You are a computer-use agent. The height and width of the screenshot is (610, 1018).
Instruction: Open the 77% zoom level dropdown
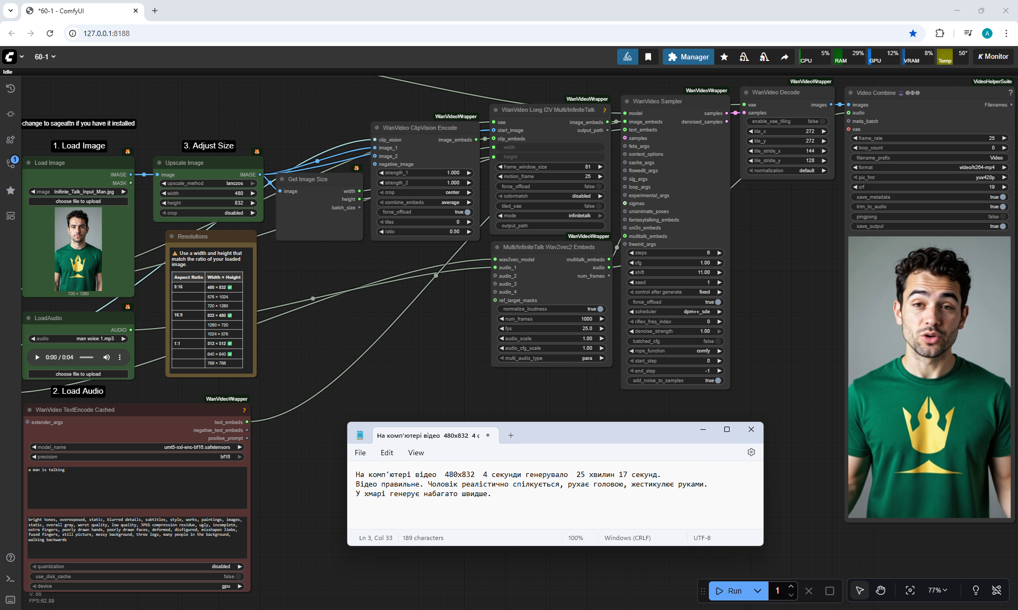coord(937,590)
